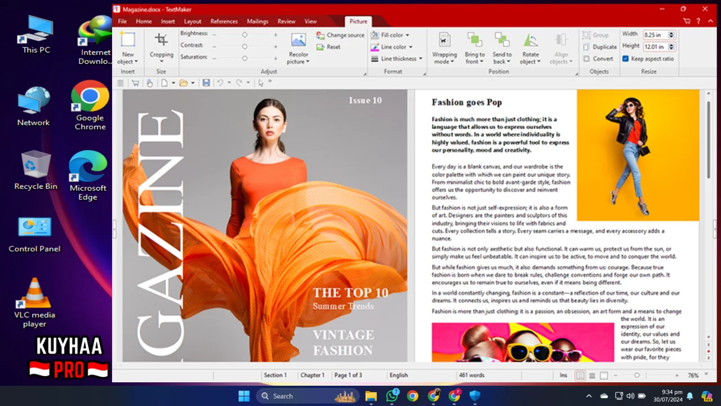Click the Height stepper arrows

point(671,47)
